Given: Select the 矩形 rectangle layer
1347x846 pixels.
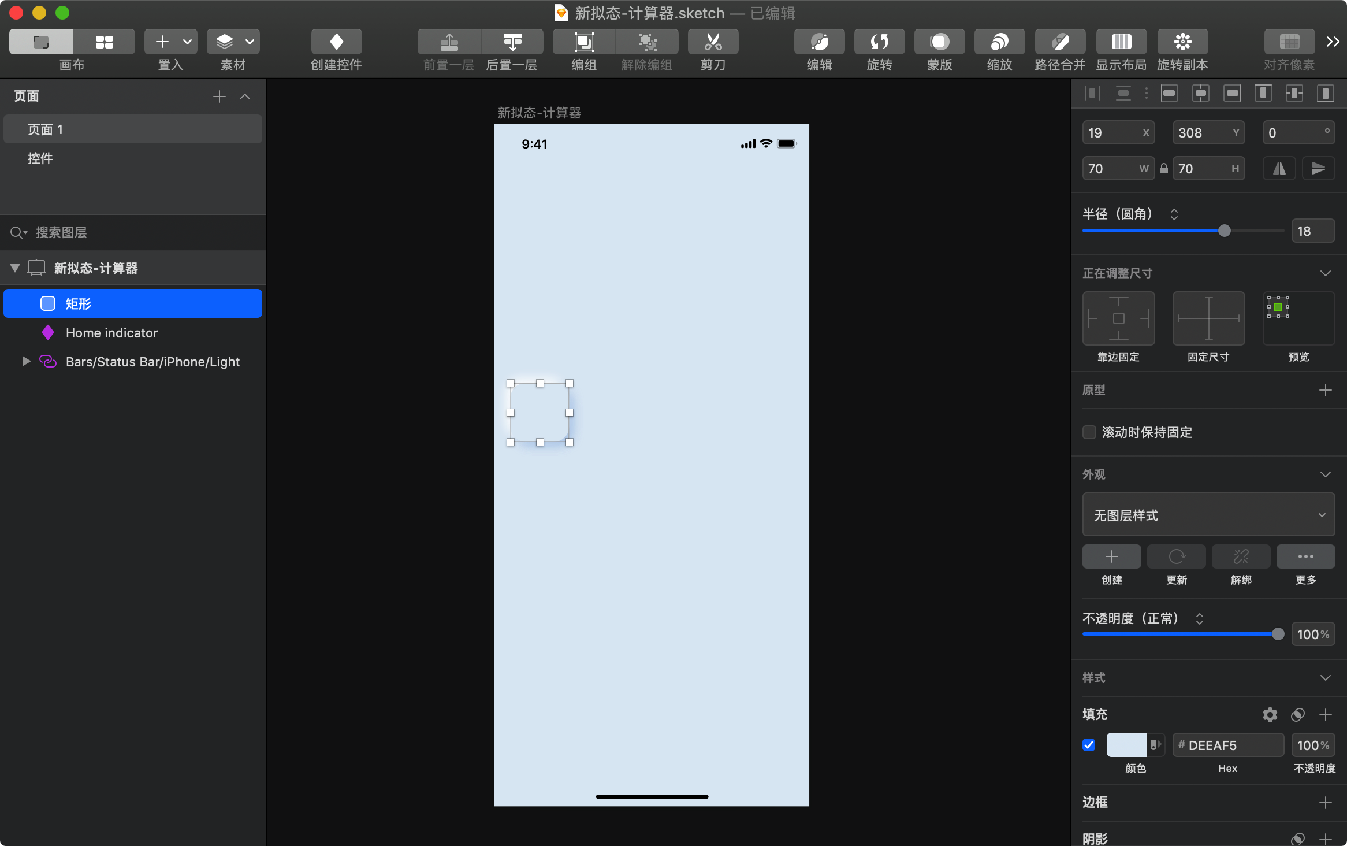Looking at the screenshot, I should click(x=132, y=303).
